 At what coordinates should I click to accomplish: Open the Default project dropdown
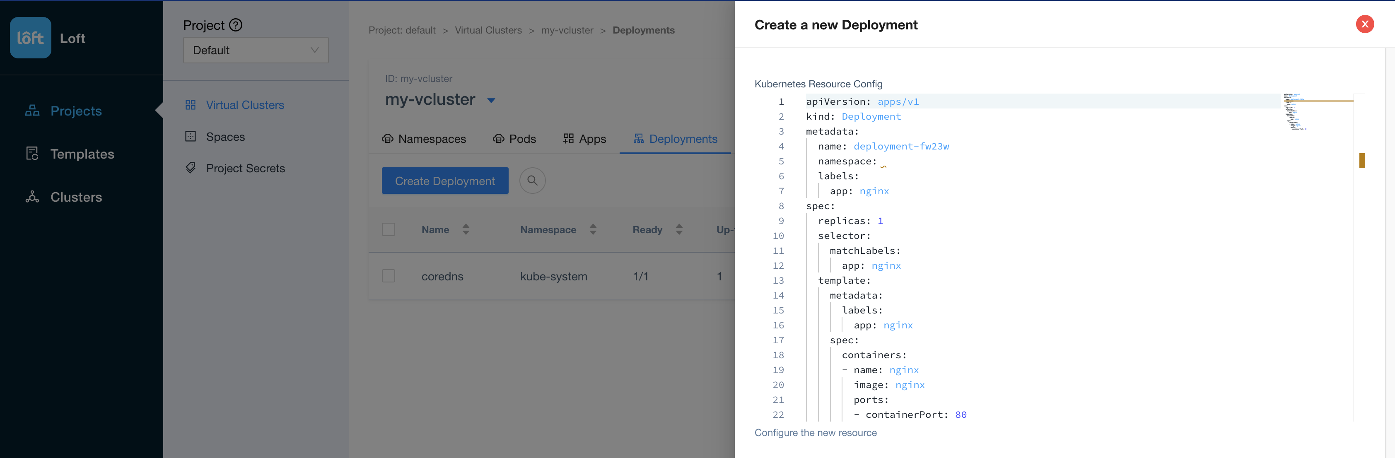pos(256,51)
